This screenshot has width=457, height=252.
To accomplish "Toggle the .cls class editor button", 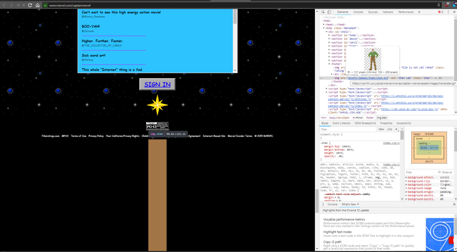I will click(390, 129).
